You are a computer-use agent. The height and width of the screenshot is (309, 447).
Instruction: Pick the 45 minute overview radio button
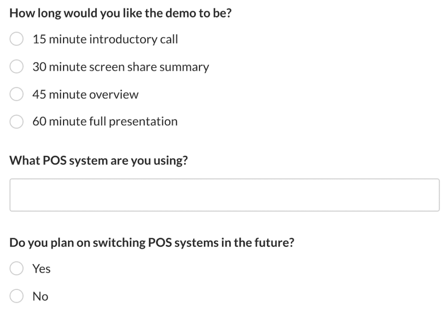point(17,94)
